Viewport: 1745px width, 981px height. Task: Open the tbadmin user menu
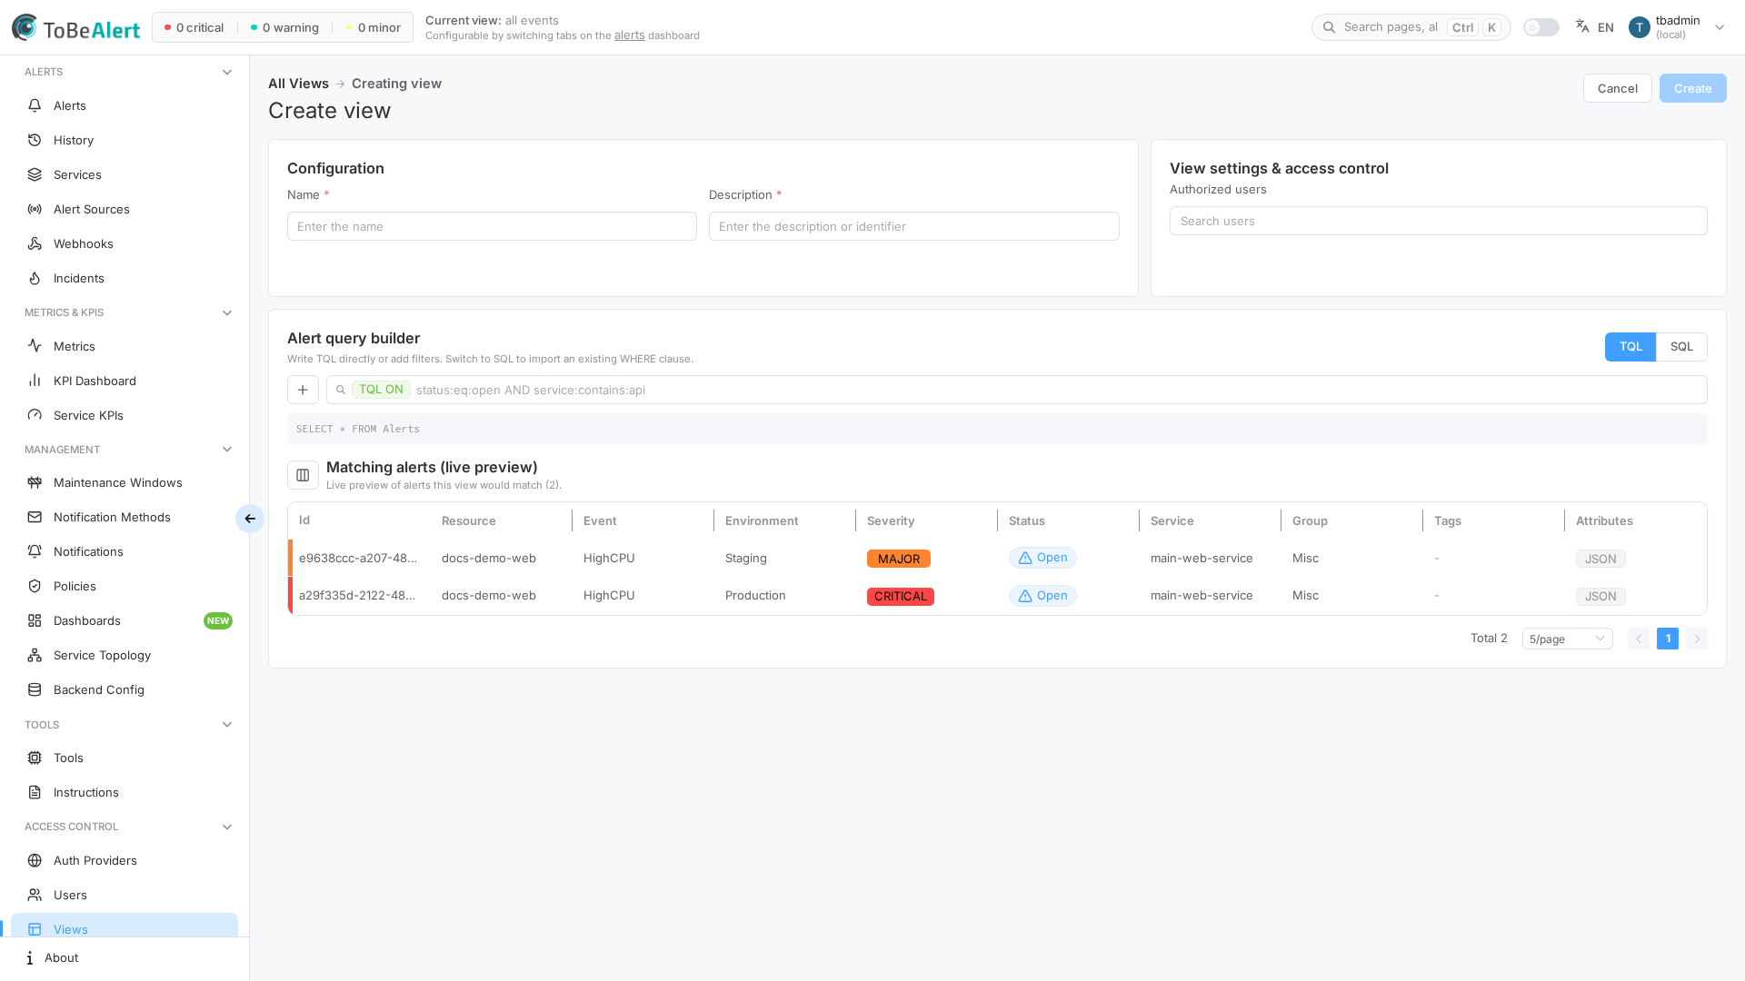[1677, 27]
